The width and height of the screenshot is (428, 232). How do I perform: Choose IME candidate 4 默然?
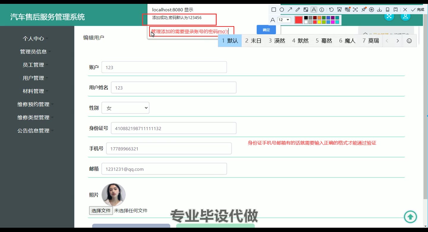pos(300,41)
